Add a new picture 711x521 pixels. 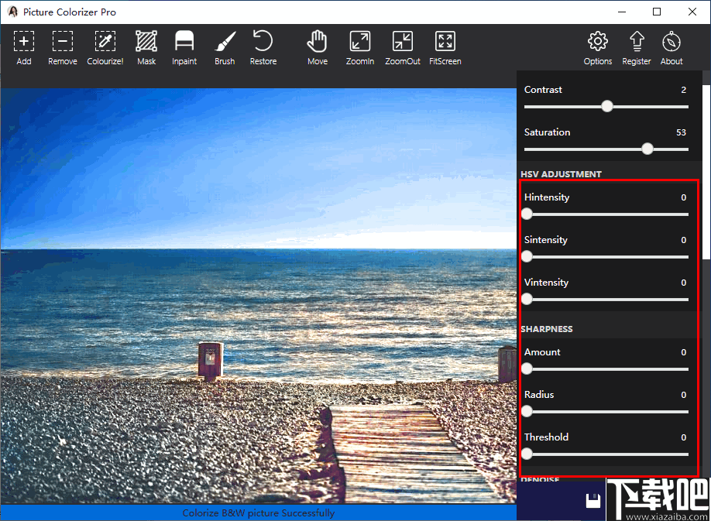[x=24, y=46]
